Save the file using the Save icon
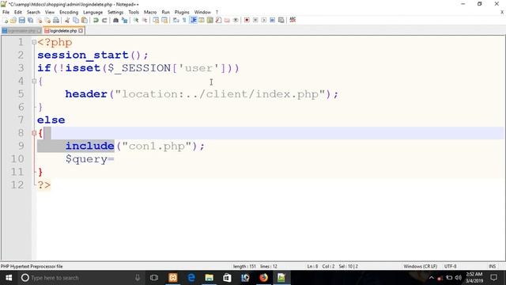The width and height of the screenshot is (506, 285). [21, 20]
